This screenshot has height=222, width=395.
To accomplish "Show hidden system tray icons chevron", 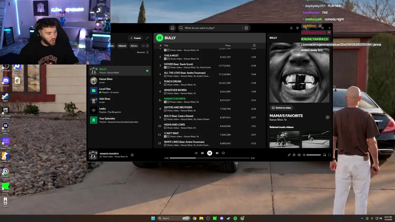I will [362, 218].
